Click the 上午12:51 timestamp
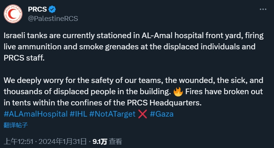 (19, 142)
